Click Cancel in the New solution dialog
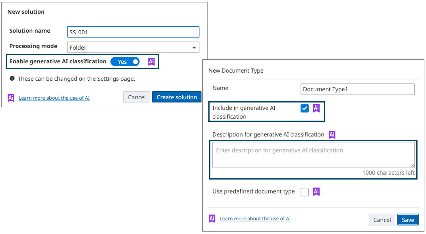Screen dimensions: 426x234 click(x=136, y=97)
